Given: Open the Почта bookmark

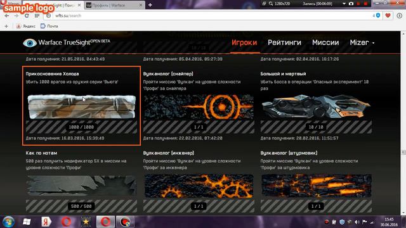Looking at the screenshot, I should coord(49,26).
